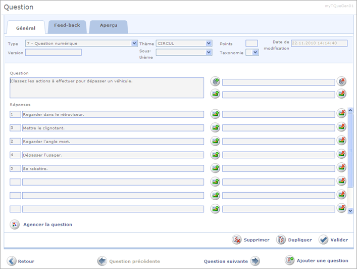Screen dimensions: 357x269
Task: Add image to 'Se rabattre' answer
Action: coord(216,168)
